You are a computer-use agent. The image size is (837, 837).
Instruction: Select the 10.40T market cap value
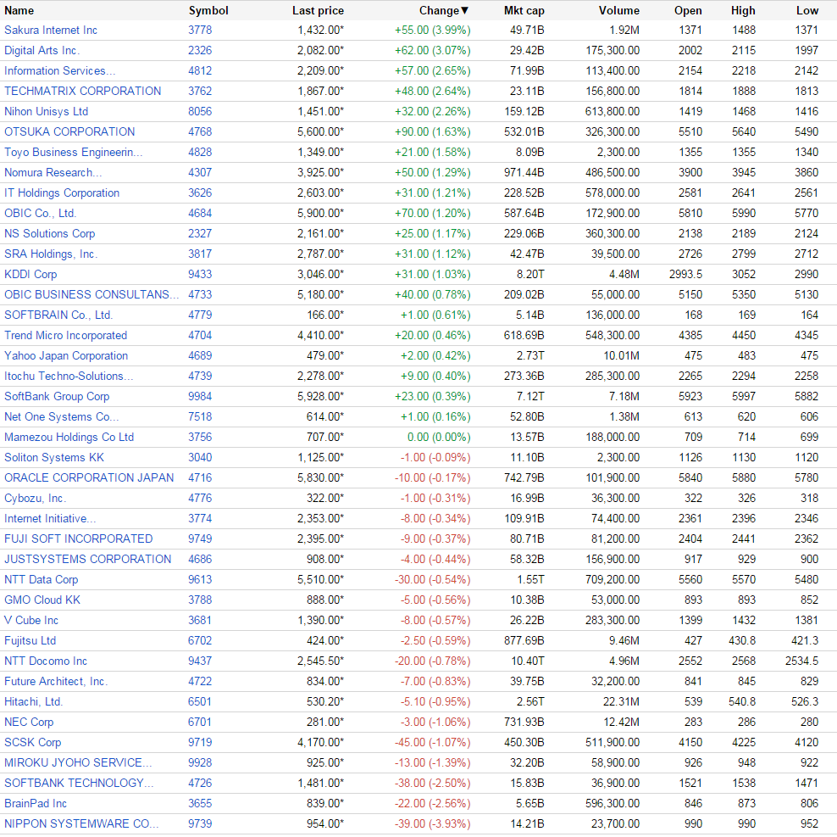pos(528,661)
